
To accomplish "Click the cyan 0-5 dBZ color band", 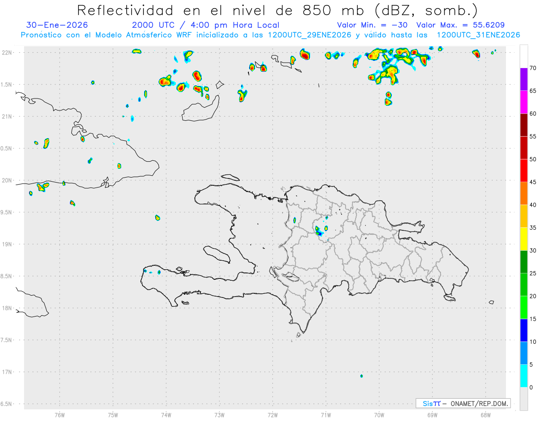I will tap(524, 376).
